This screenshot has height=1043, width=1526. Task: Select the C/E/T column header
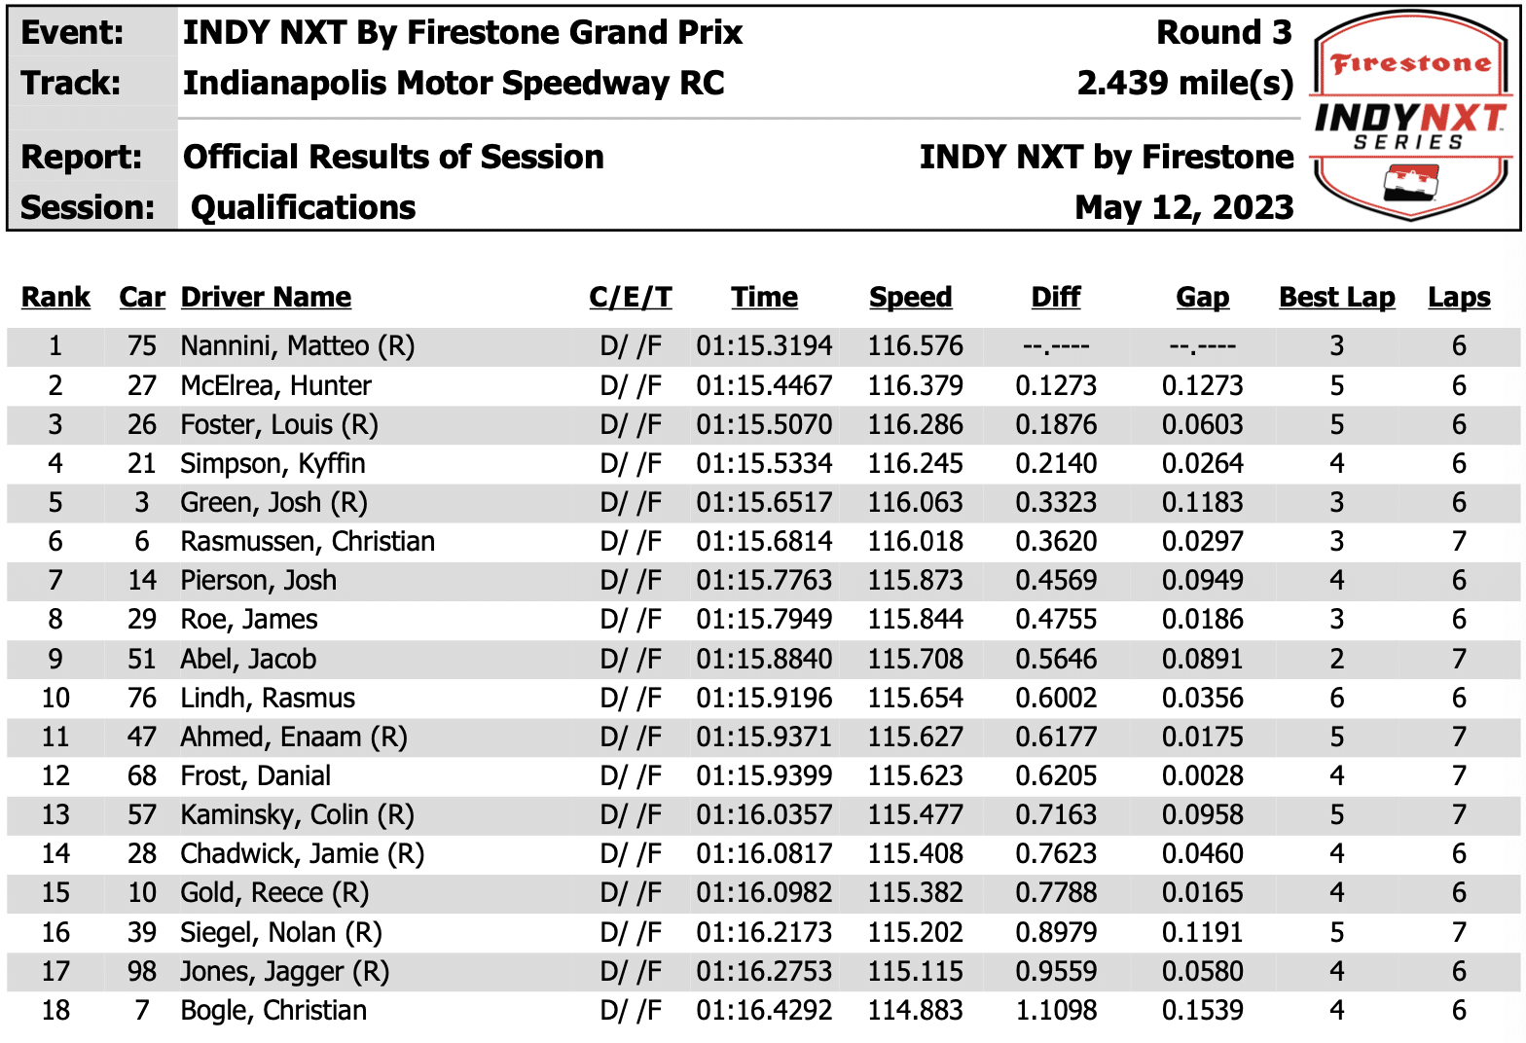click(631, 297)
